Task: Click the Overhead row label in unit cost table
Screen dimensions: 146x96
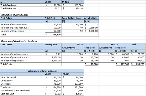Action: pos(5,84)
